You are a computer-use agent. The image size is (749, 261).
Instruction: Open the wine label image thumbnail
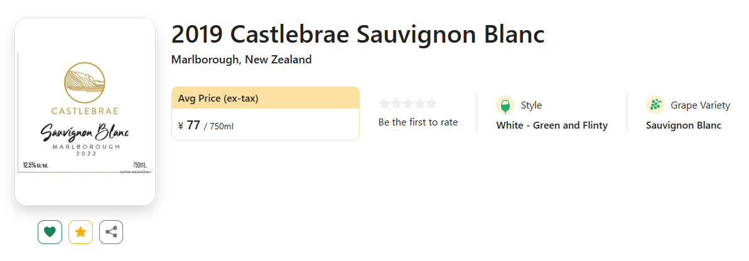coord(85,112)
